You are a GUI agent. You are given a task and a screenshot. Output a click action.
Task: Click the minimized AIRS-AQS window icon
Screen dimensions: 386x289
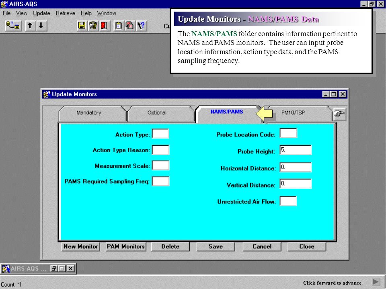(x=5, y=269)
